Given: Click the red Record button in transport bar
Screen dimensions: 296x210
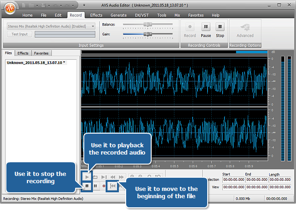Looking at the screenshot, I should (104, 186).
